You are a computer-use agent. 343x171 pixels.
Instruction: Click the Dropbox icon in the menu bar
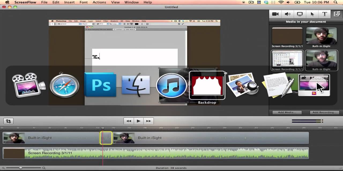click(266, 2)
